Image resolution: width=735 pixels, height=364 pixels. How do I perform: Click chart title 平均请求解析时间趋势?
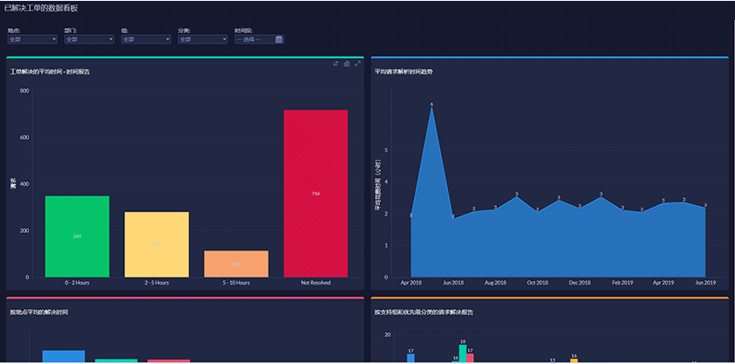(403, 72)
